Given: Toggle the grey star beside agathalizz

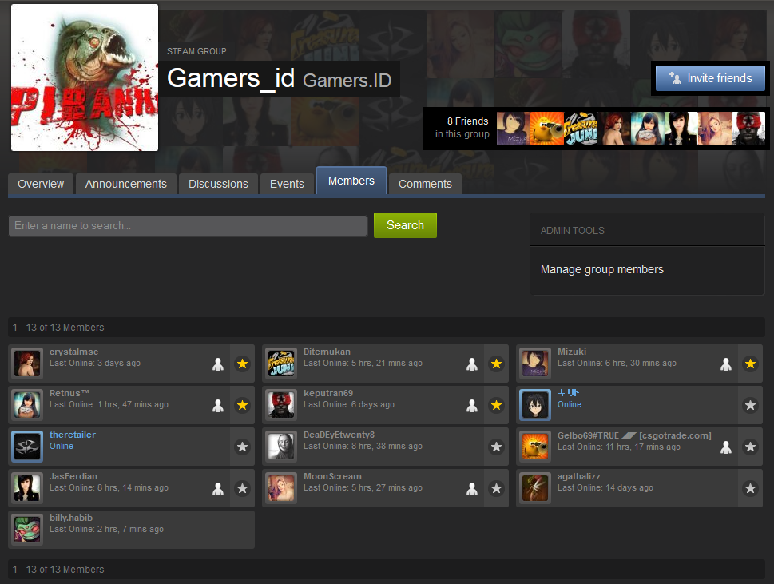Looking at the screenshot, I should [750, 488].
